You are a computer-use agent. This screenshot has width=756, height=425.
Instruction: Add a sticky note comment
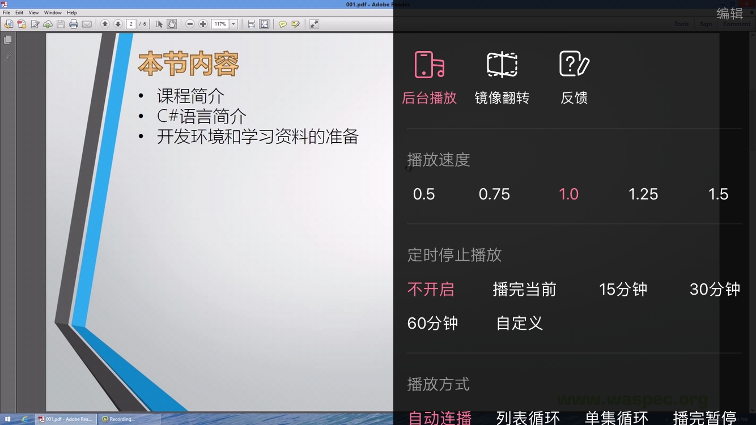pyautogui.click(x=282, y=24)
